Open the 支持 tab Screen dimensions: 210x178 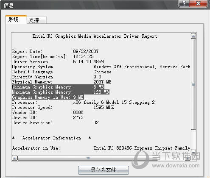pyautogui.click(x=36, y=20)
